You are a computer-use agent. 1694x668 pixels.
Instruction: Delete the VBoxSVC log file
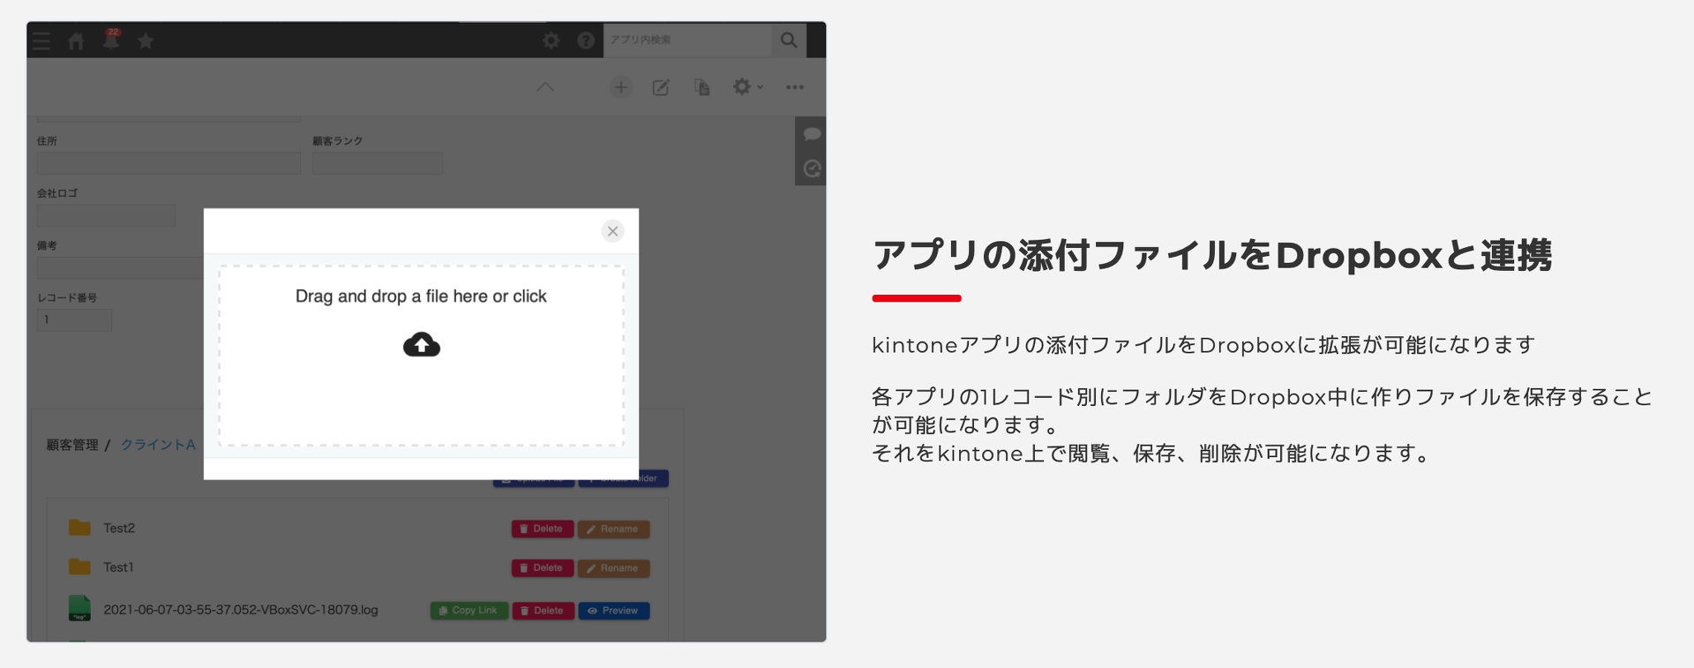click(543, 611)
